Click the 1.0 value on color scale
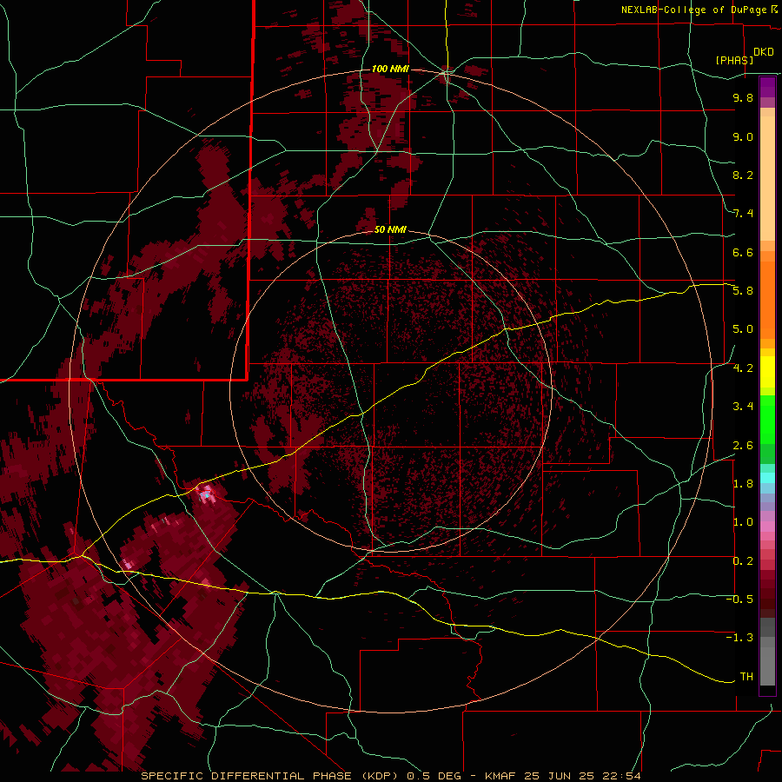This screenshot has height=782, width=782. (743, 522)
